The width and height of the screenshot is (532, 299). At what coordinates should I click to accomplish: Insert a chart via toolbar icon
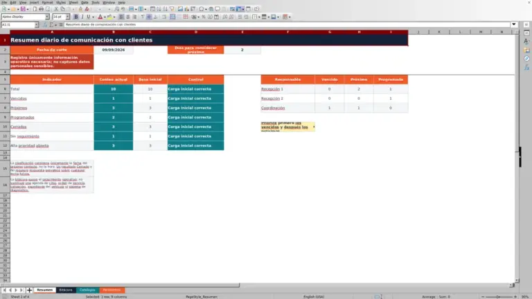186,9
